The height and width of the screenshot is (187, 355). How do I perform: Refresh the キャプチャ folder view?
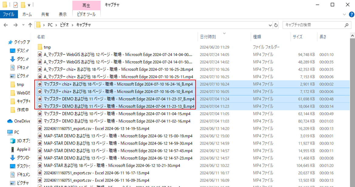(x=276, y=25)
